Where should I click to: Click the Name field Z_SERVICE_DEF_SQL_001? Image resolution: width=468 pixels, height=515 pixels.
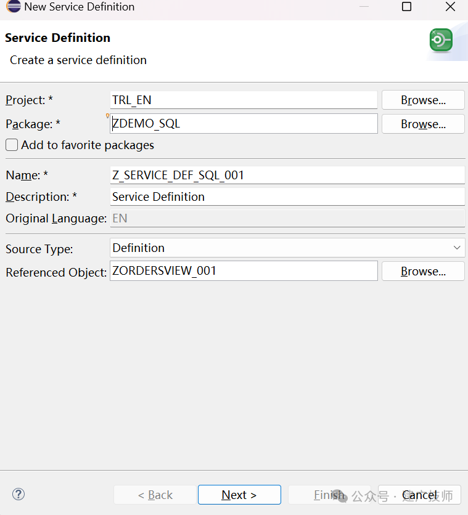click(287, 175)
